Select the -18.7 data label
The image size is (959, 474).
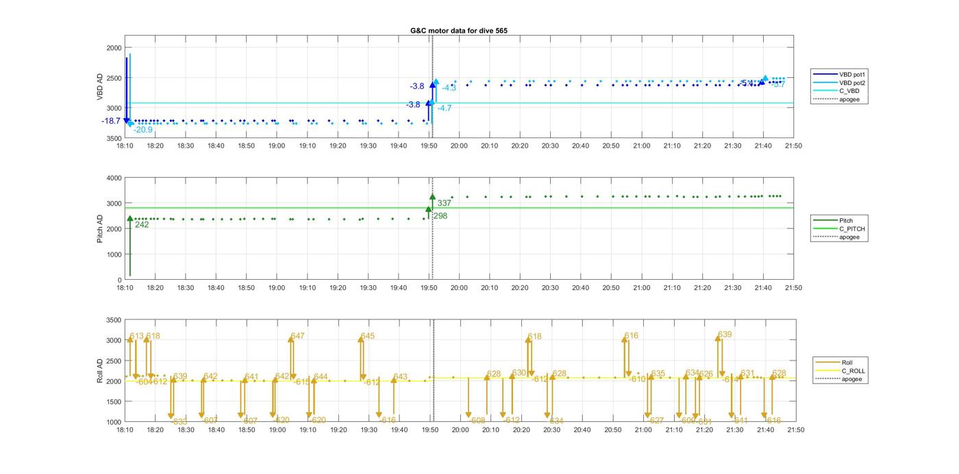[x=111, y=121]
